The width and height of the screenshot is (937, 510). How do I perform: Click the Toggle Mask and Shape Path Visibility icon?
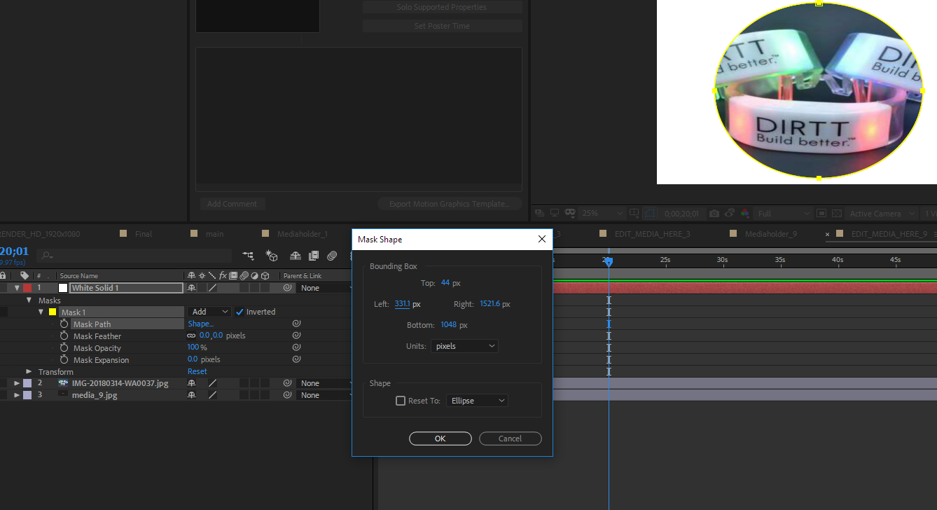click(x=649, y=214)
